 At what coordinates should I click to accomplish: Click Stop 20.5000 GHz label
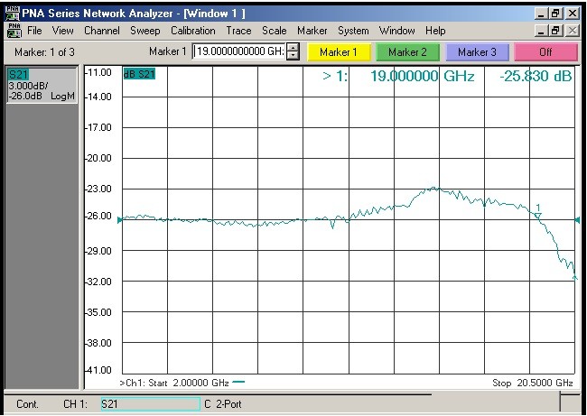tap(532, 383)
